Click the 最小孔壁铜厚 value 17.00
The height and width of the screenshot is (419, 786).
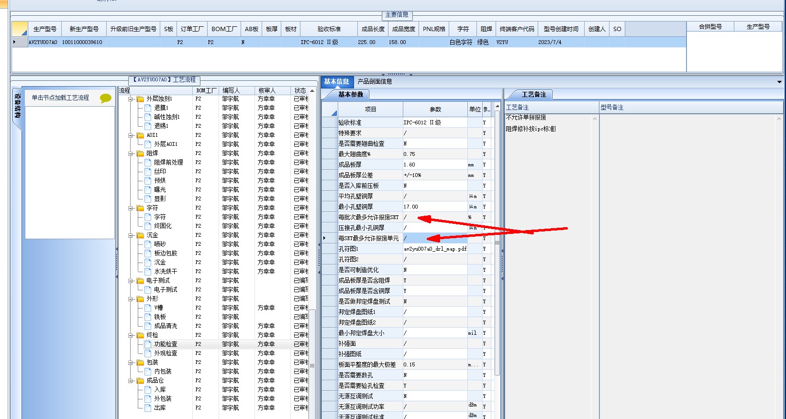[435, 207]
